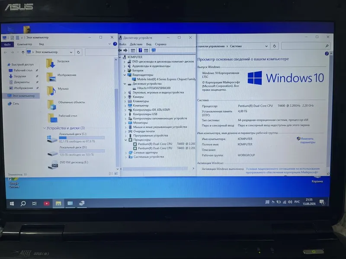This screenshot has width=346, height=259.
Task: Open taskbar search magnifier
Action: 23,203
